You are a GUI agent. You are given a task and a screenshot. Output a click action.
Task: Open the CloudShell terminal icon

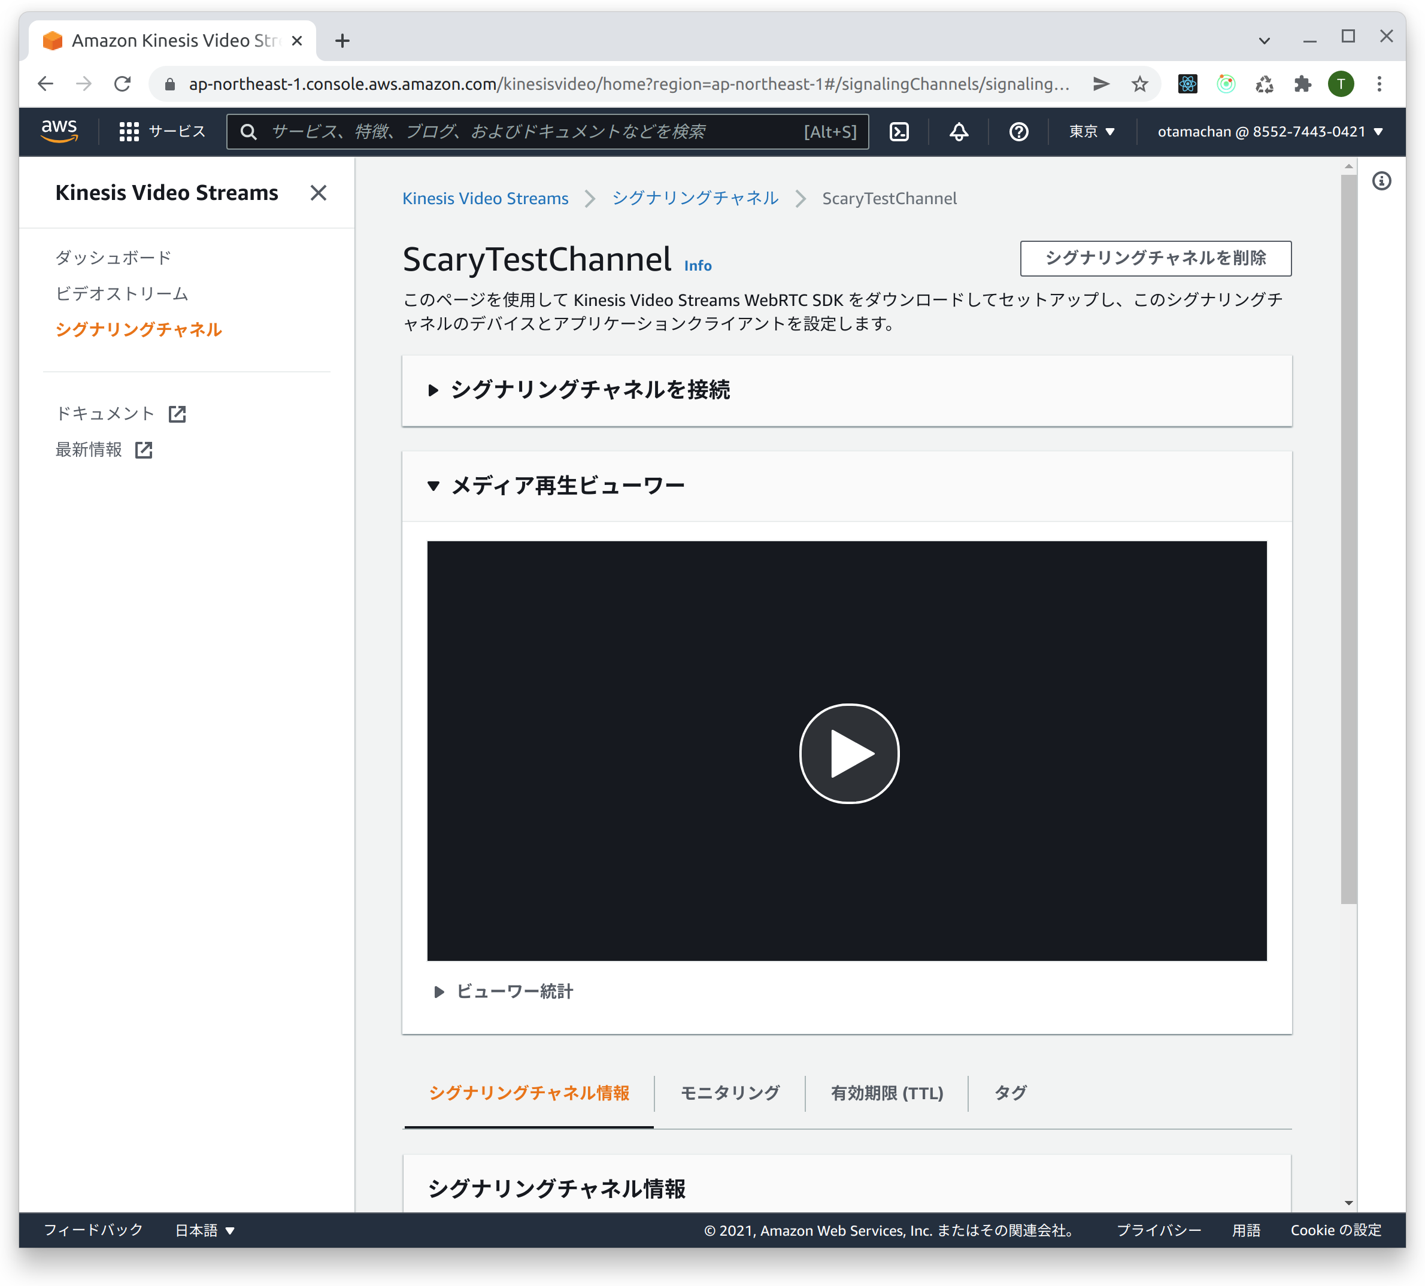pyautogui.click(x=899, y=132)
